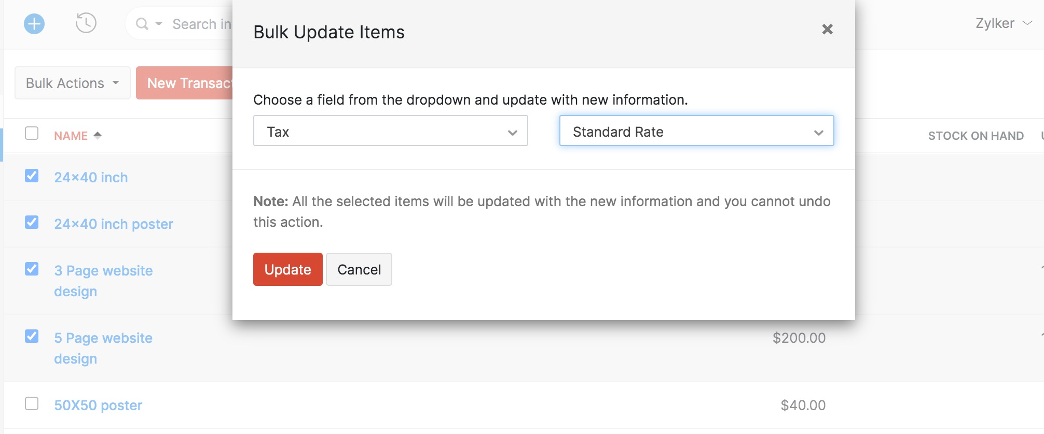Screen dimensions: 1044x434
Task: Open the recent history clock icon
Action: (x=86, y=23)
